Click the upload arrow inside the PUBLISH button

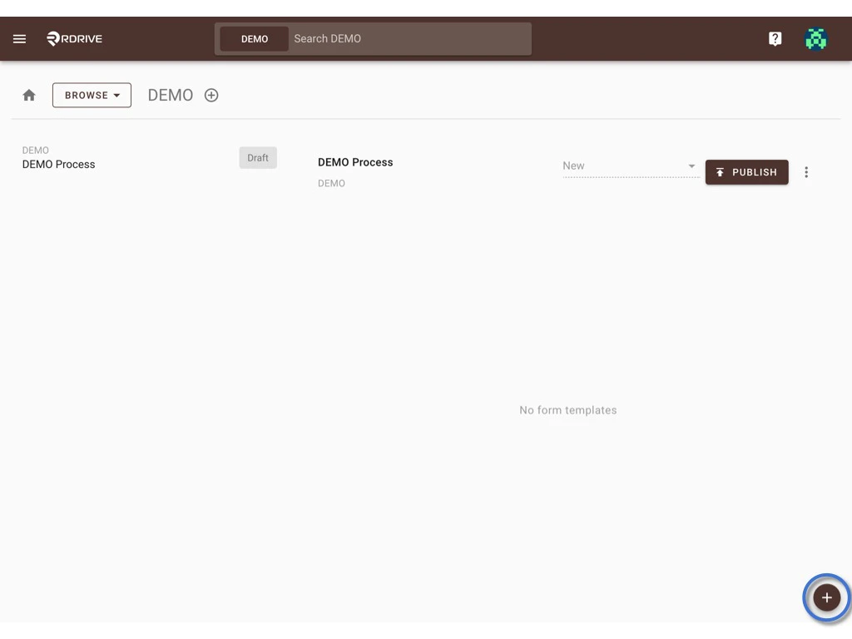(x=720, y=171)
